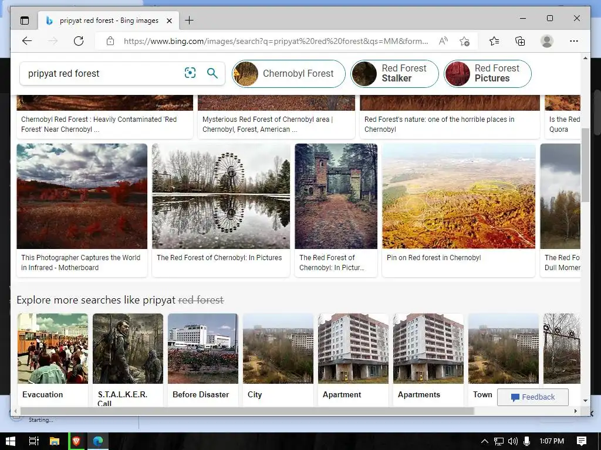Open the Collections panel

pyautogui.click(x=520, y=41)
